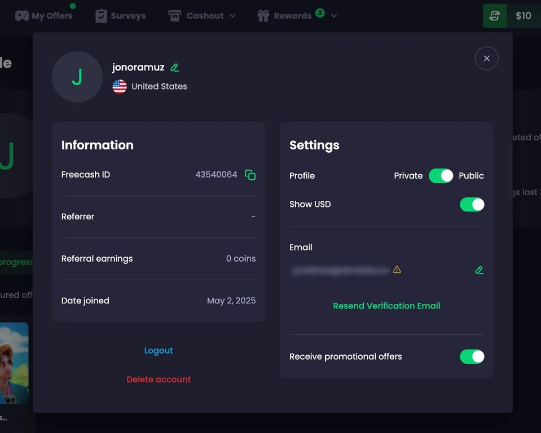Viewport: 541px width, 433px height.
Task: Click the Delete account link
Action: pos(159,379)
